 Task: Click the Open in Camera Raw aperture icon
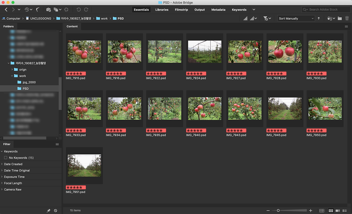66,10
